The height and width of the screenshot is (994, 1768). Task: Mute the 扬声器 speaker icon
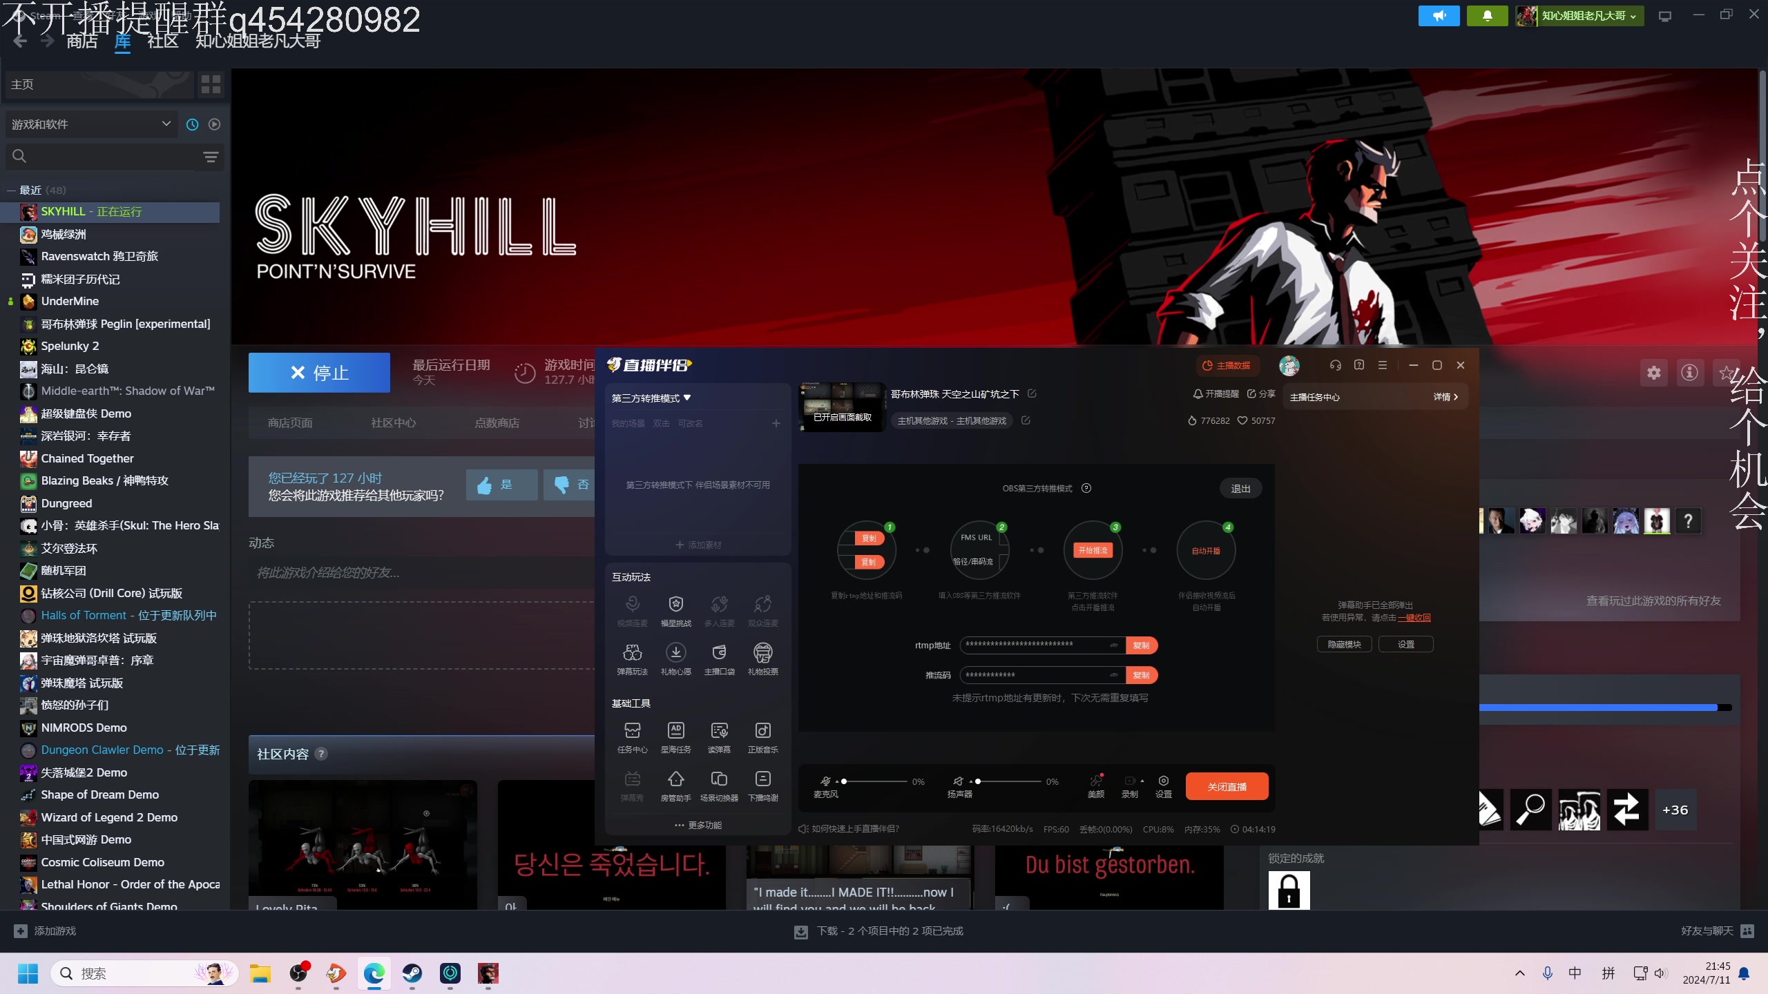pos(958,781)
